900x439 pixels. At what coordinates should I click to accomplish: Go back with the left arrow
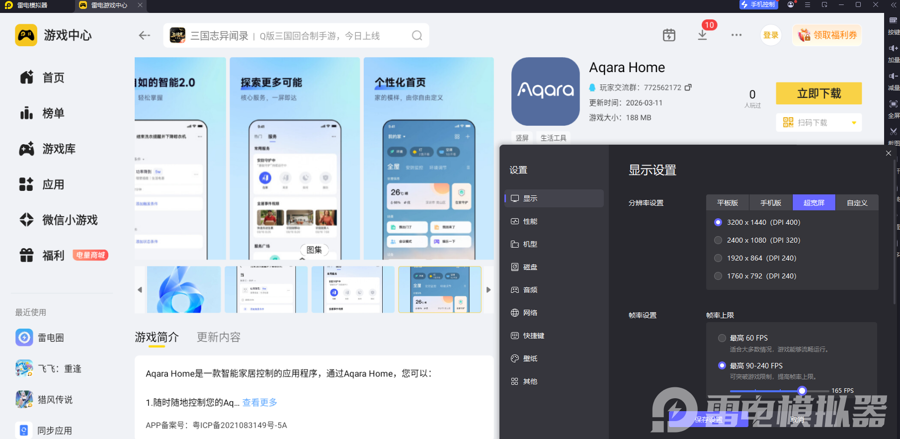click(x=144, y=35)
